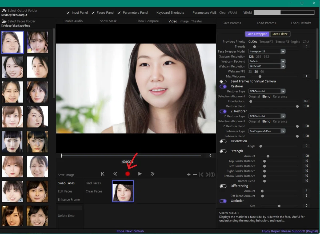The height and width of the screenshot is (234, 320).
Task: Play the video preview
Action: pyautogui.click(x=140, y=174)
